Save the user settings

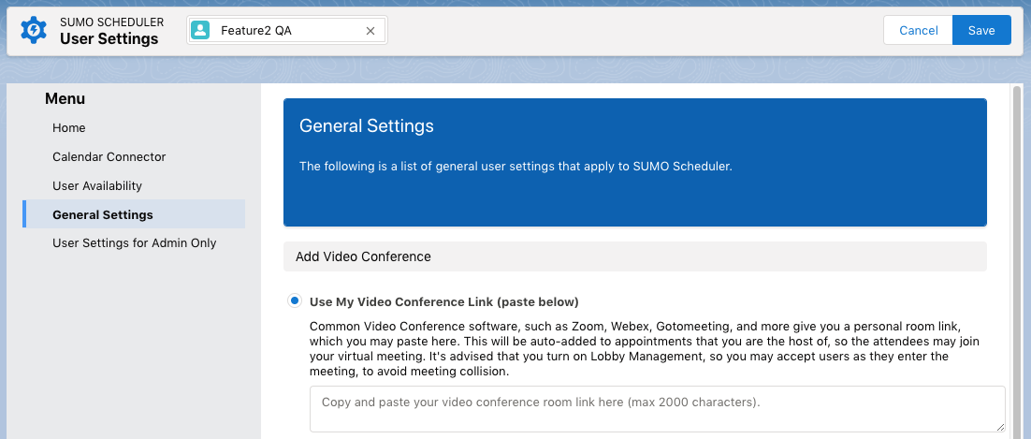click(x=980, y=30)
